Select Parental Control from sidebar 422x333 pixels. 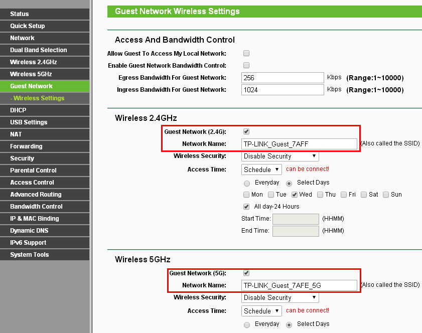(33, 171)
